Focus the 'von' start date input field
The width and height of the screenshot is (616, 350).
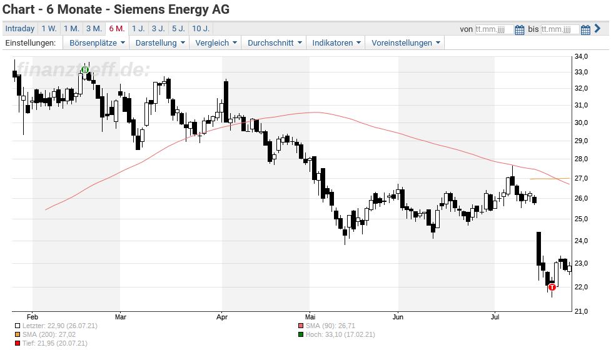[x=494, y=29]
